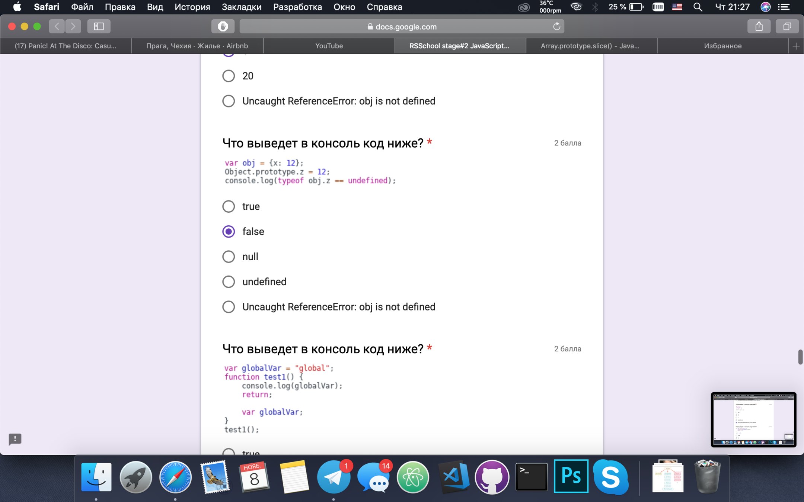Click the privacy shield icon in toolbar
The width and height of the screenshot is (804, 502).
[223, 26]
